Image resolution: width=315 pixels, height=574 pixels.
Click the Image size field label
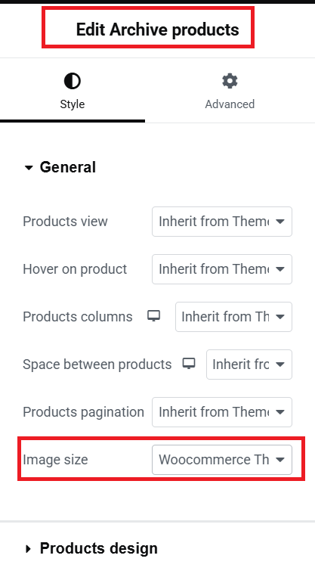pos(55,460)
